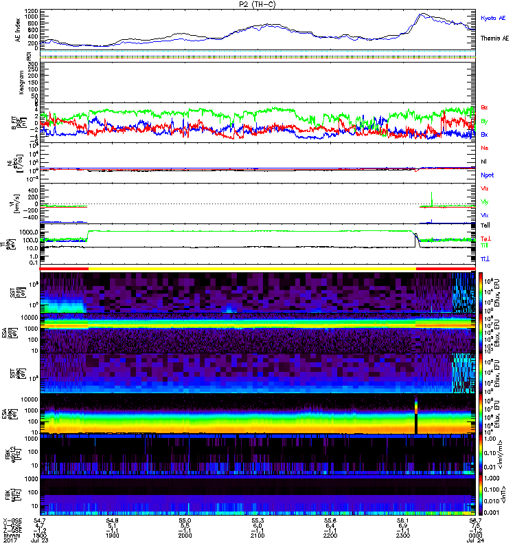Click the red Ne density legend label
The width and height of the screenshot is (515, 550).
[485, 148]
